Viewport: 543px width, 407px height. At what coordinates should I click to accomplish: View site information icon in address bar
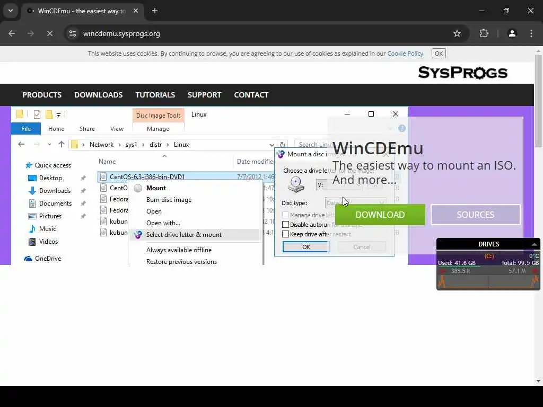73,33
